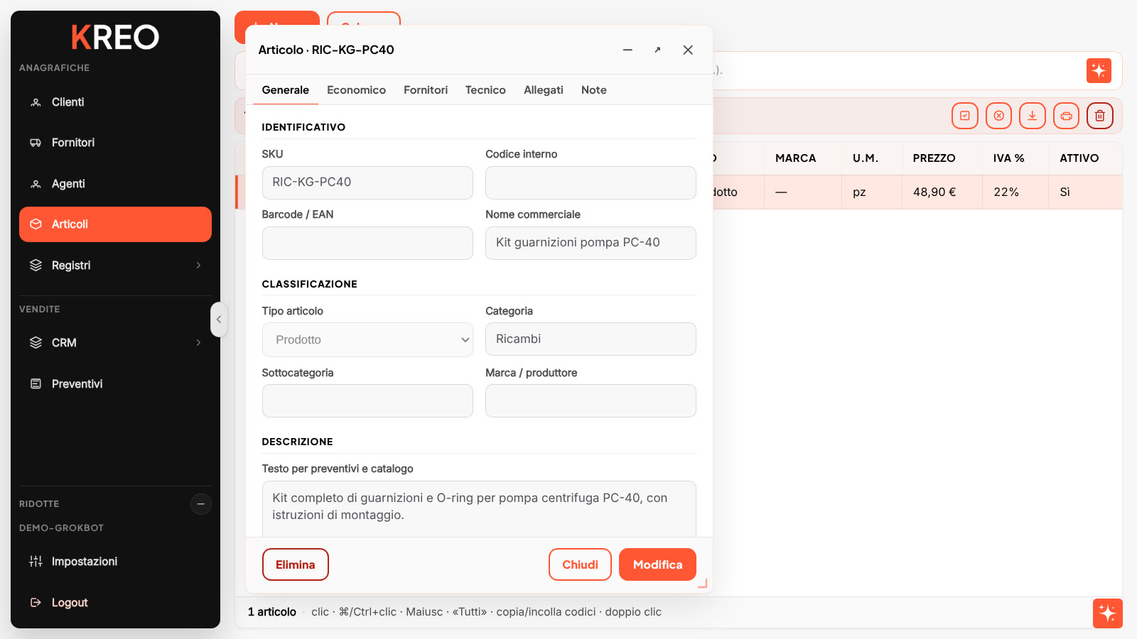Image resolution: width=1137 pixels, height=639 pixels.
Task: Click the Codice interno field
Action: click(591, 182)
